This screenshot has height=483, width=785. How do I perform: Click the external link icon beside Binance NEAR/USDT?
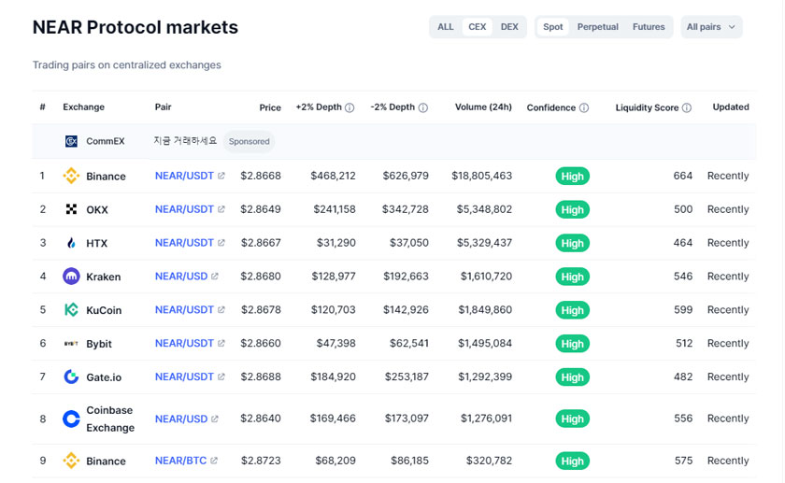pos(221,176)
